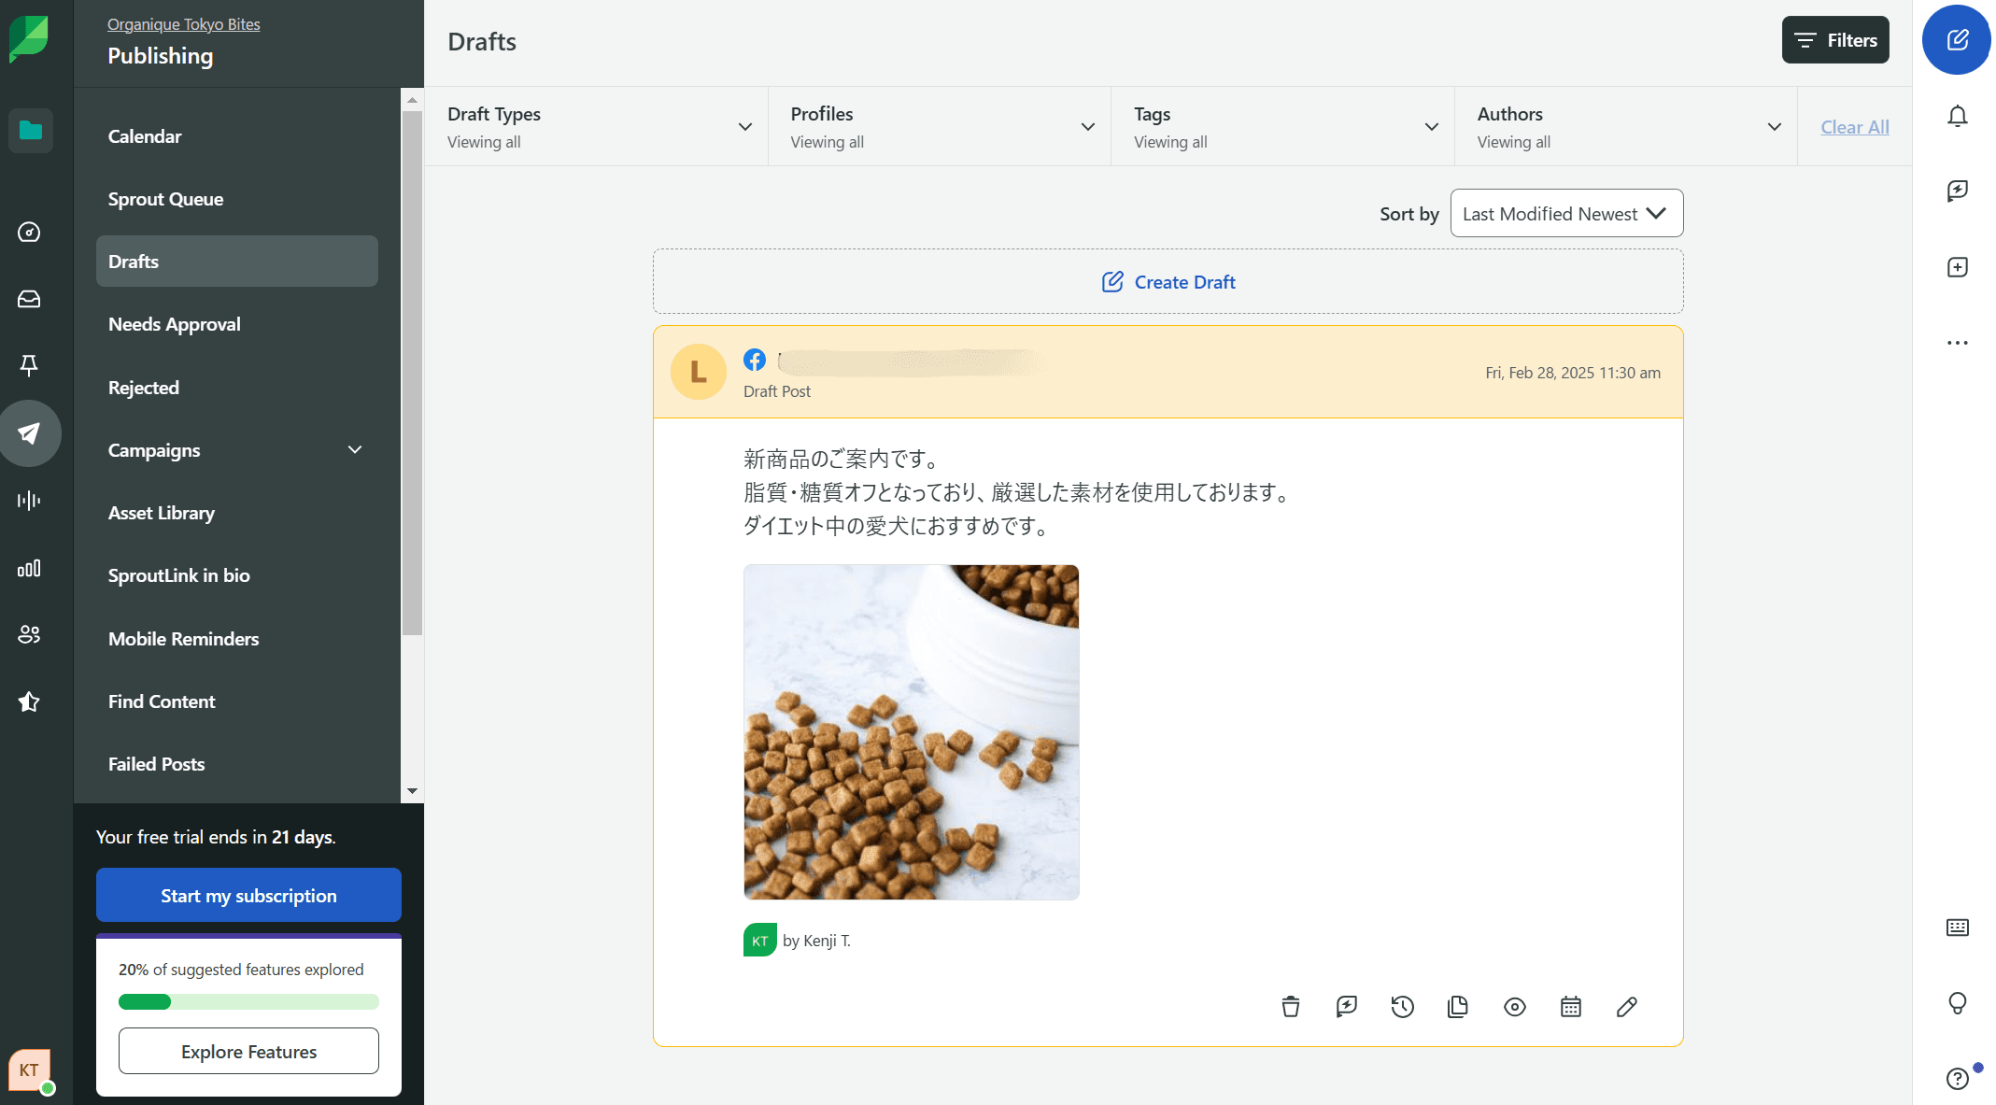Viewport: 1996px width, 1105px height.
Task: Expand the Campaigns menu section
Action: [x=354, y=450]
